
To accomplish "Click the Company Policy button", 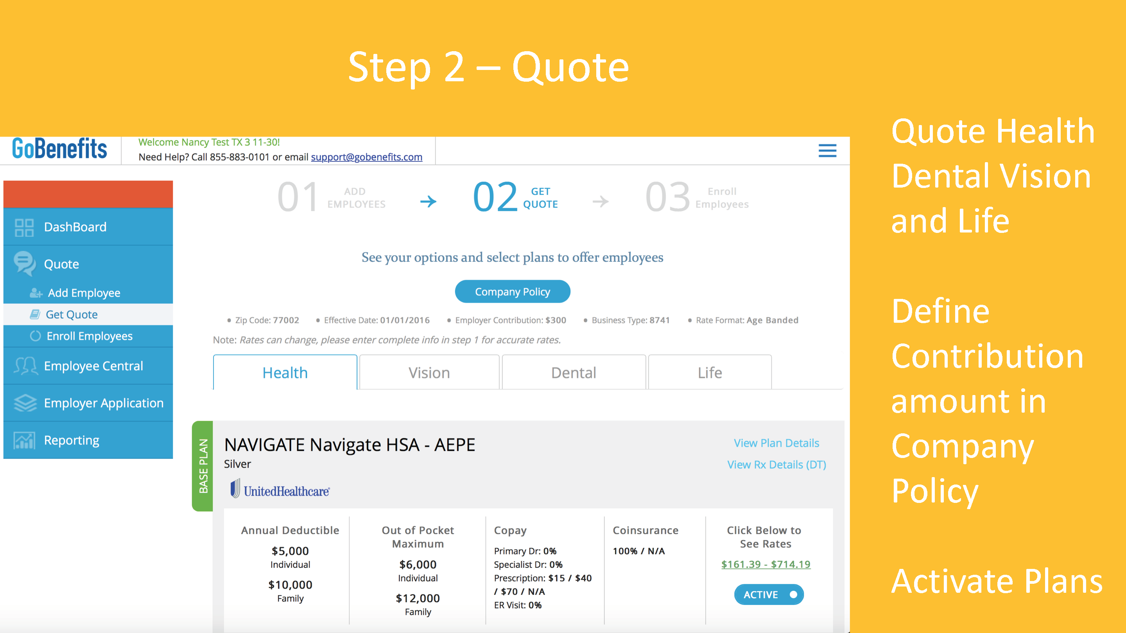I will click(512, 292).
